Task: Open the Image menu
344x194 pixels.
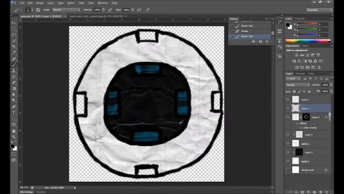Action: click(40, 3)
